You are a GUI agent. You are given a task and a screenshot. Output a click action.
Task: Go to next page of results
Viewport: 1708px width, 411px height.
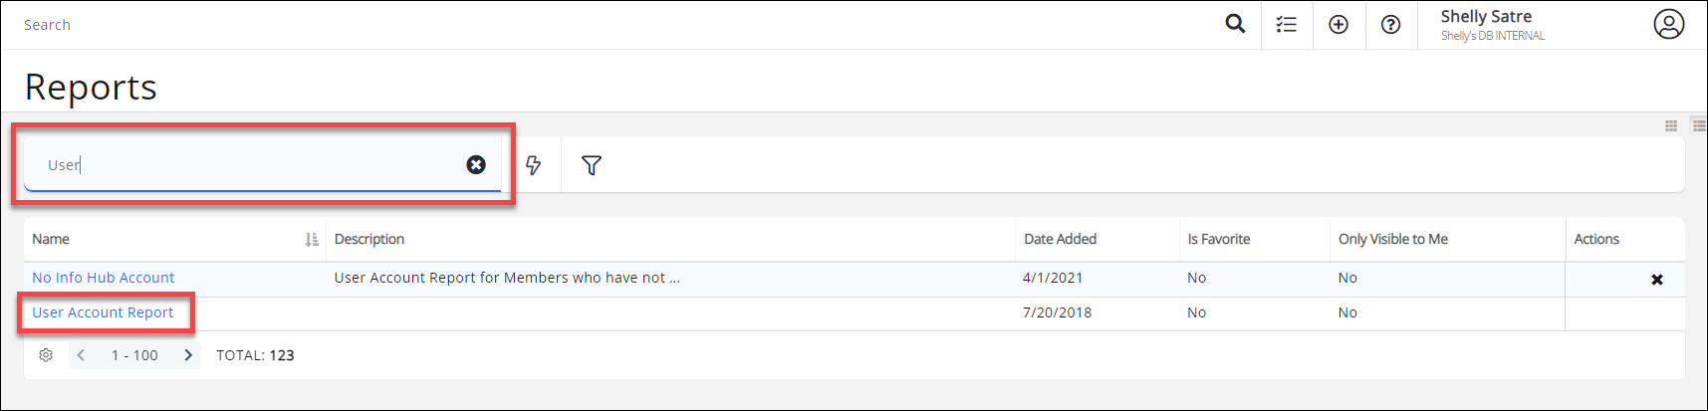point(188,355)
